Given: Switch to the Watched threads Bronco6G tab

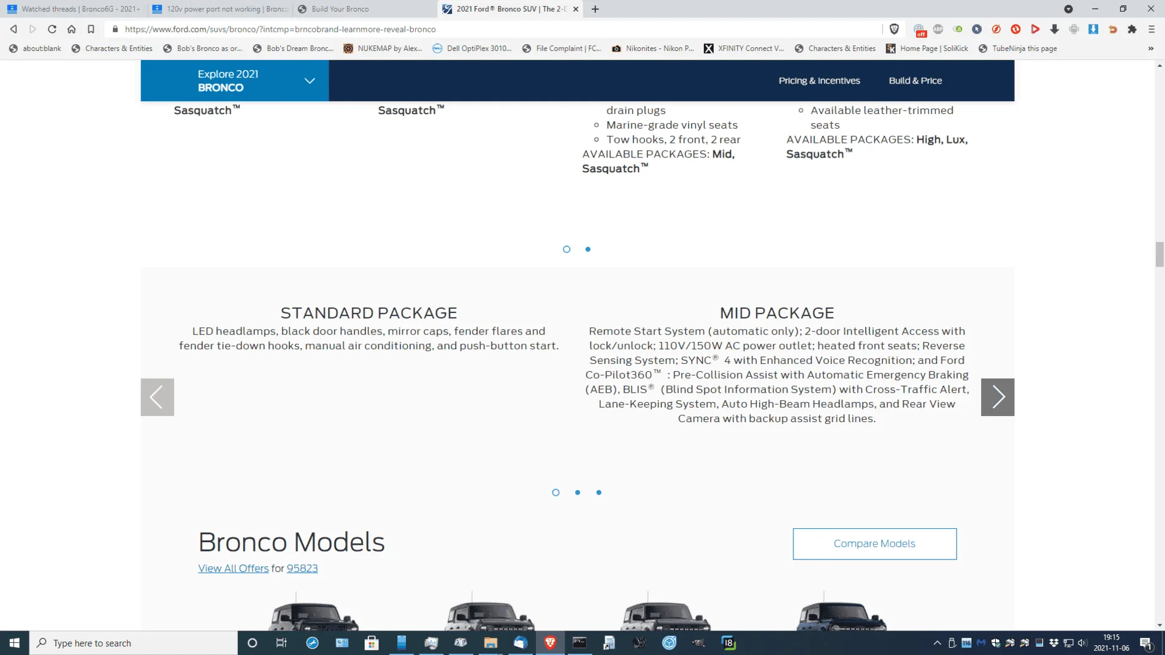Looking at the screenshot, I should 74,9.
